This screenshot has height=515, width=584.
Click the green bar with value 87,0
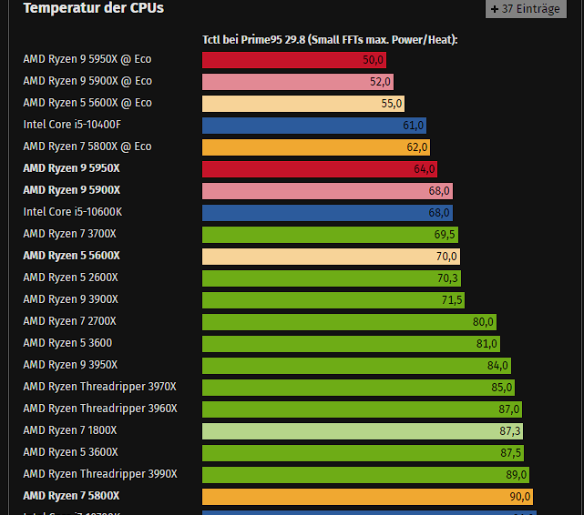click(x=362, y=409)
